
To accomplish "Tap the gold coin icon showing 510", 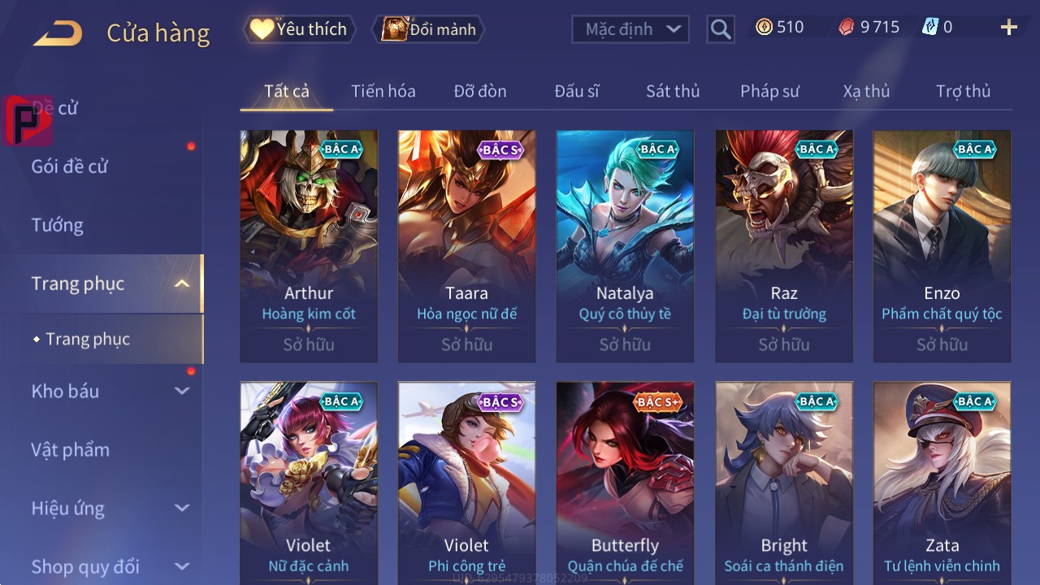I will (764, 28).
